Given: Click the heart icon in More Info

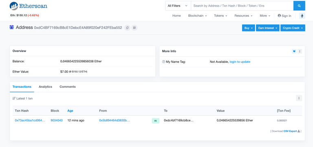Looking at the screenshot, I should tap(294, 51).
